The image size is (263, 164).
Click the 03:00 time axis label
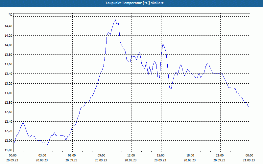click(x=42, y=155)
